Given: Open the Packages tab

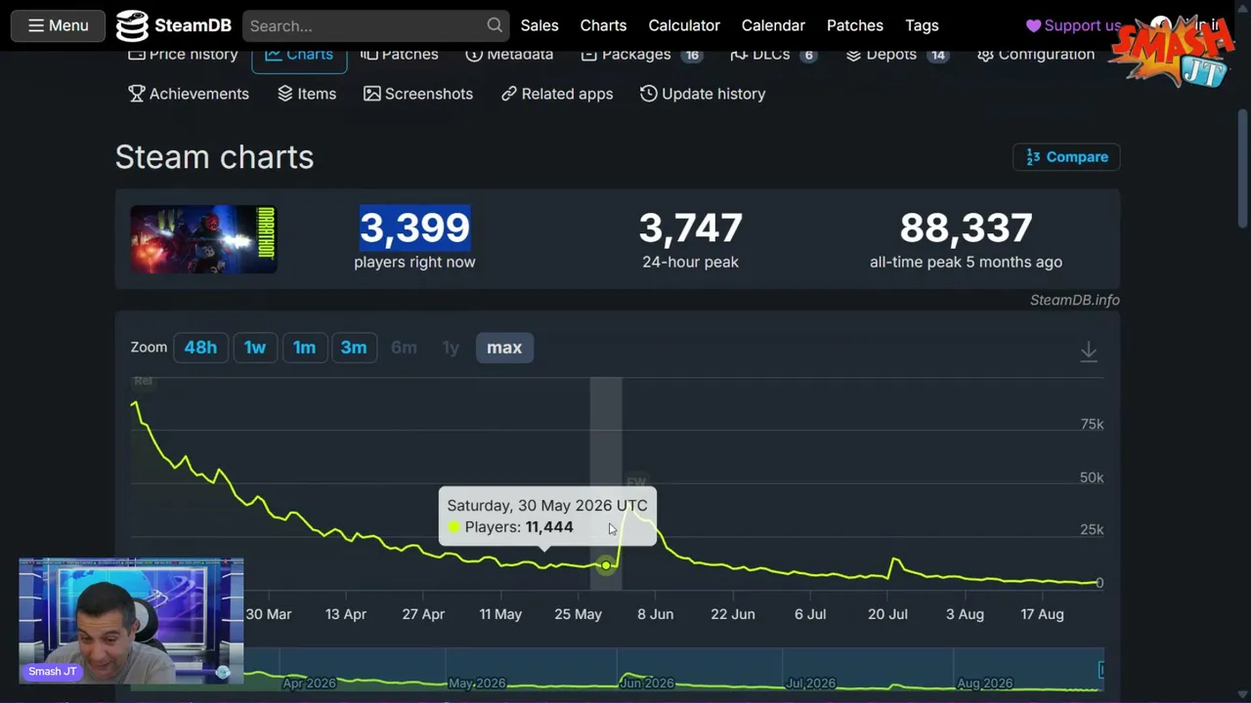Looking at the screenshot, I should pos(640,55).
